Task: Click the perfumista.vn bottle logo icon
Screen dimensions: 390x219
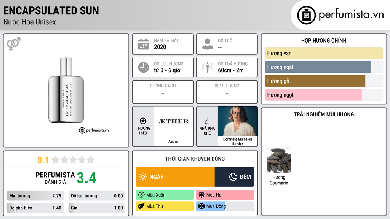Action: click(x=306, y=15)
